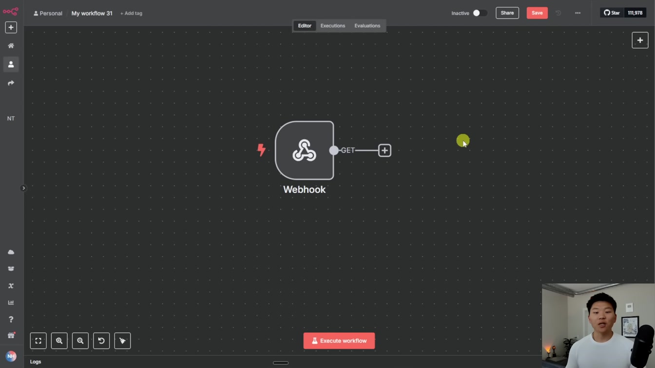Switch to the Evaluations tab

[367, 26]
